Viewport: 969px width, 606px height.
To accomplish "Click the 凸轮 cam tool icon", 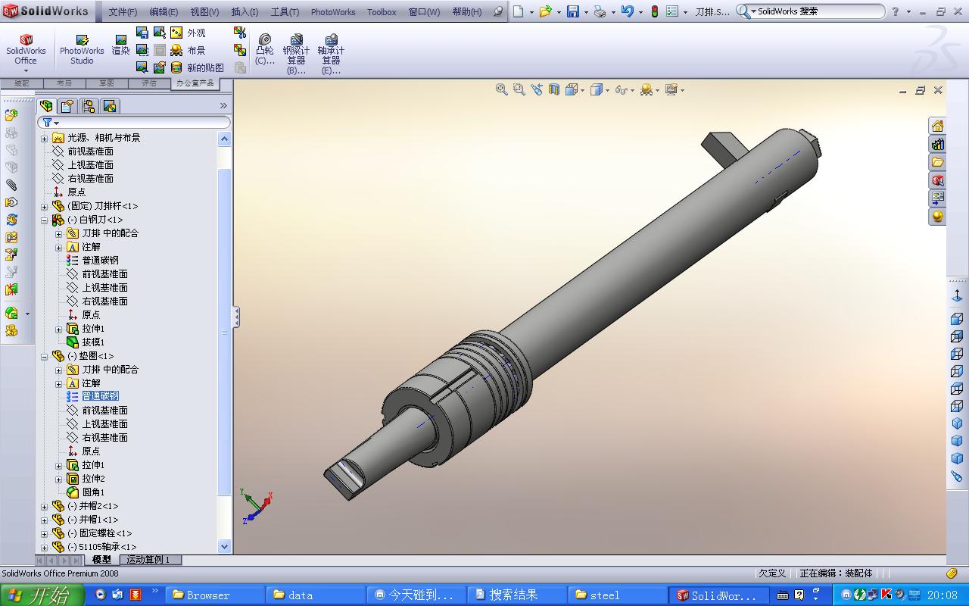I will [265, 49].
